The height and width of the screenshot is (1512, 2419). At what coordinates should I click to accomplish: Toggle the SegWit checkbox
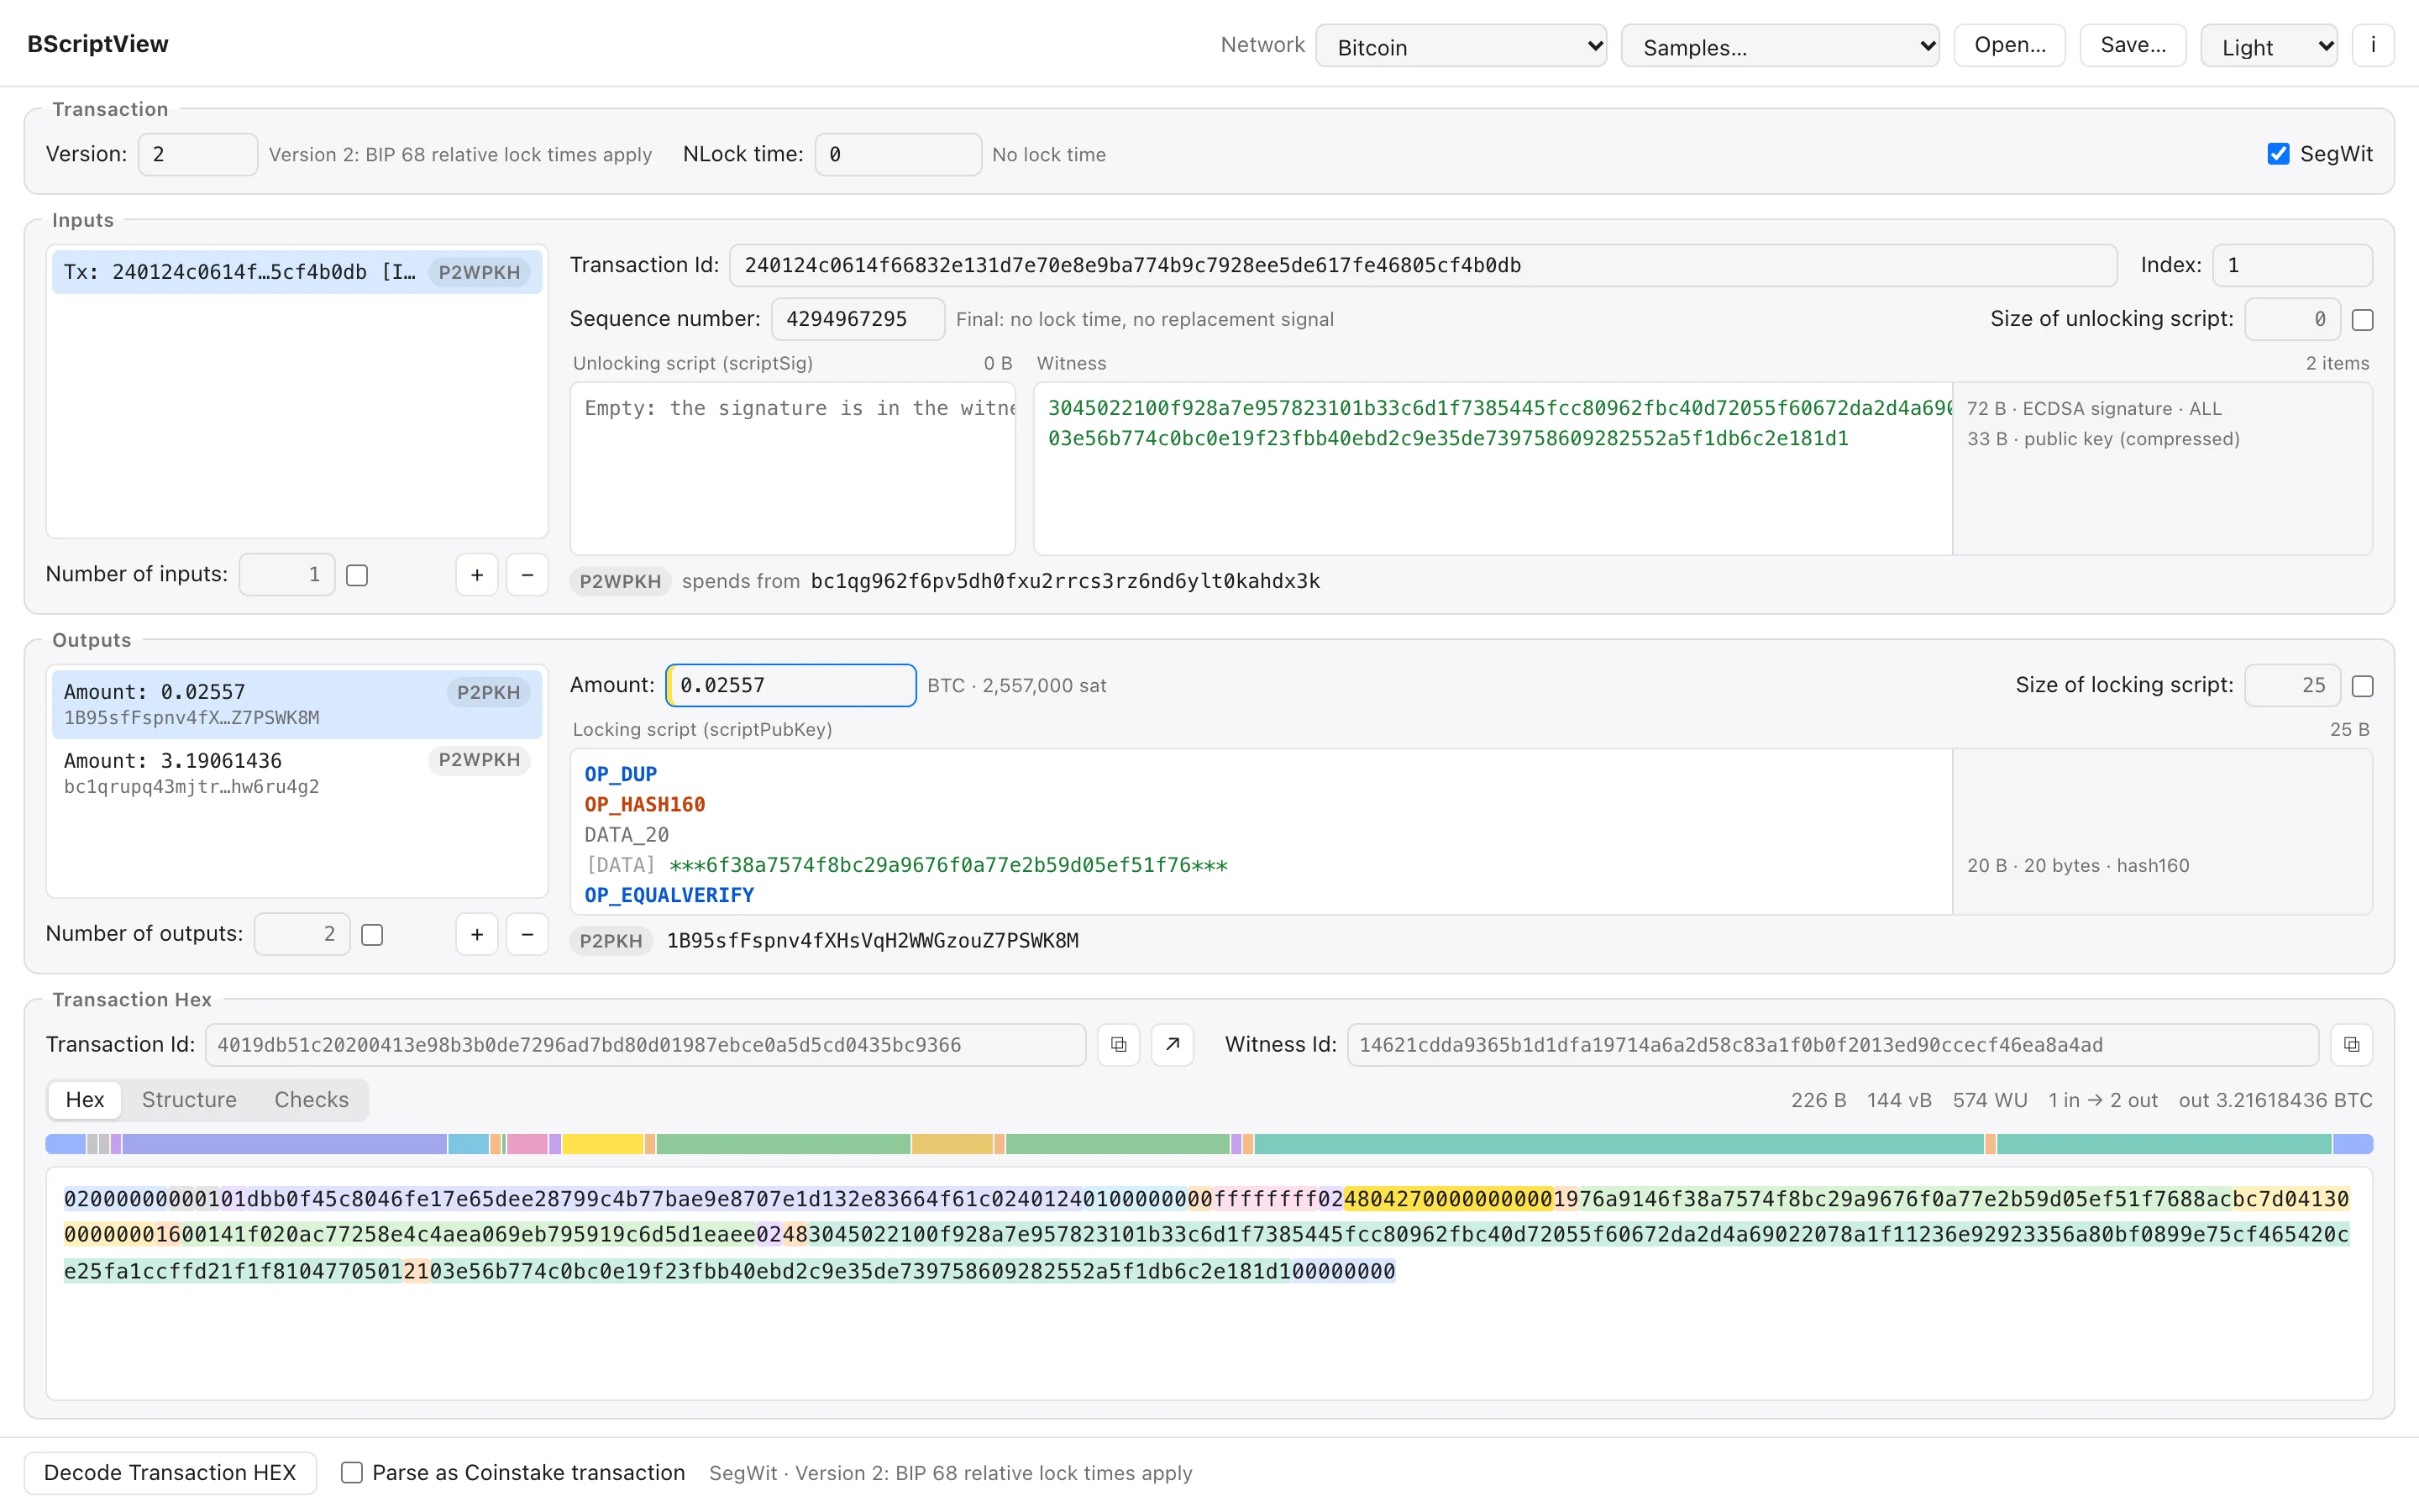click(x=2278, y=154)
